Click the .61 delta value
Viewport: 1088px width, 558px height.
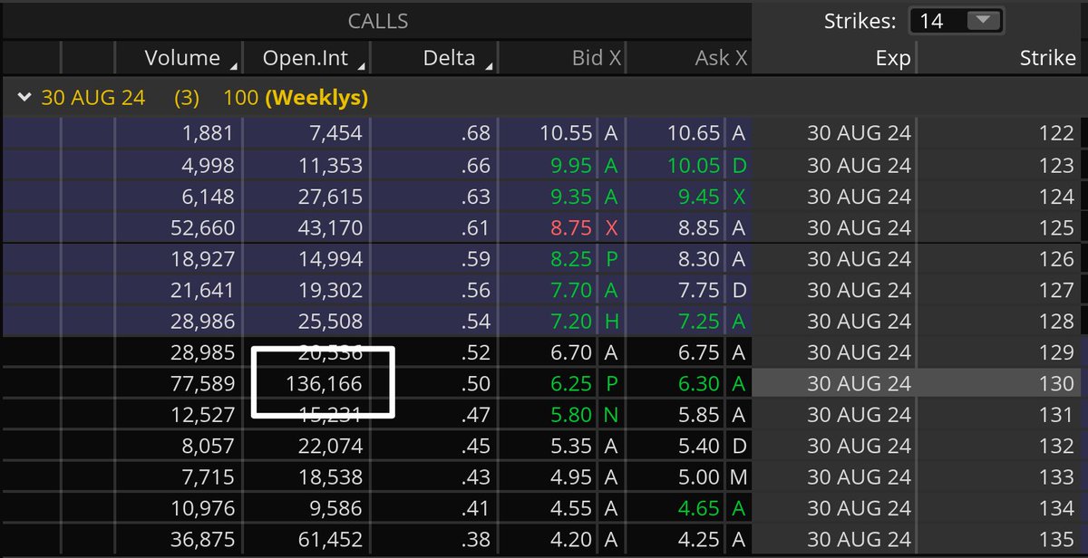[x=475, y=228]
